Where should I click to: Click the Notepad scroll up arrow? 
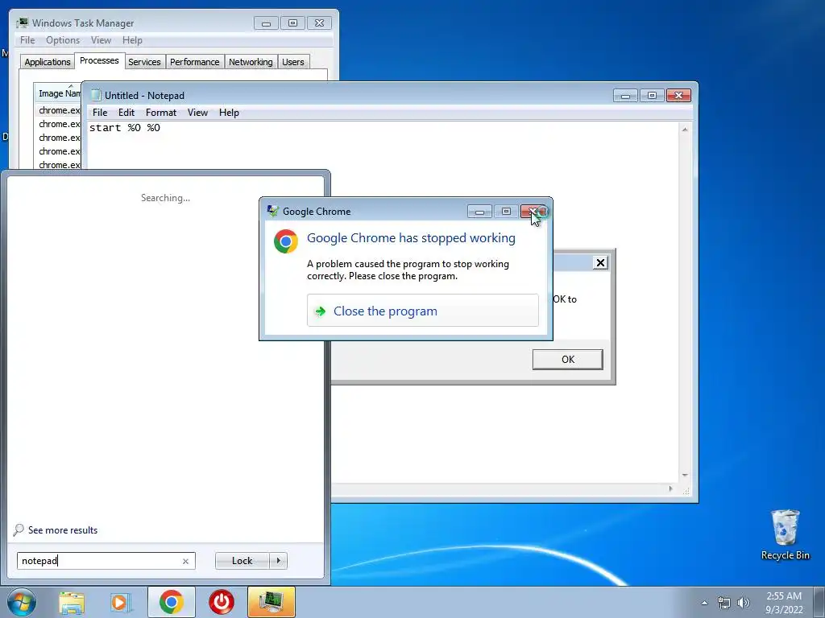685,130
